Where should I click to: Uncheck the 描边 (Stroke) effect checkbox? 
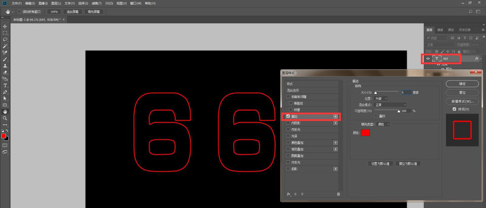point(288,116)
